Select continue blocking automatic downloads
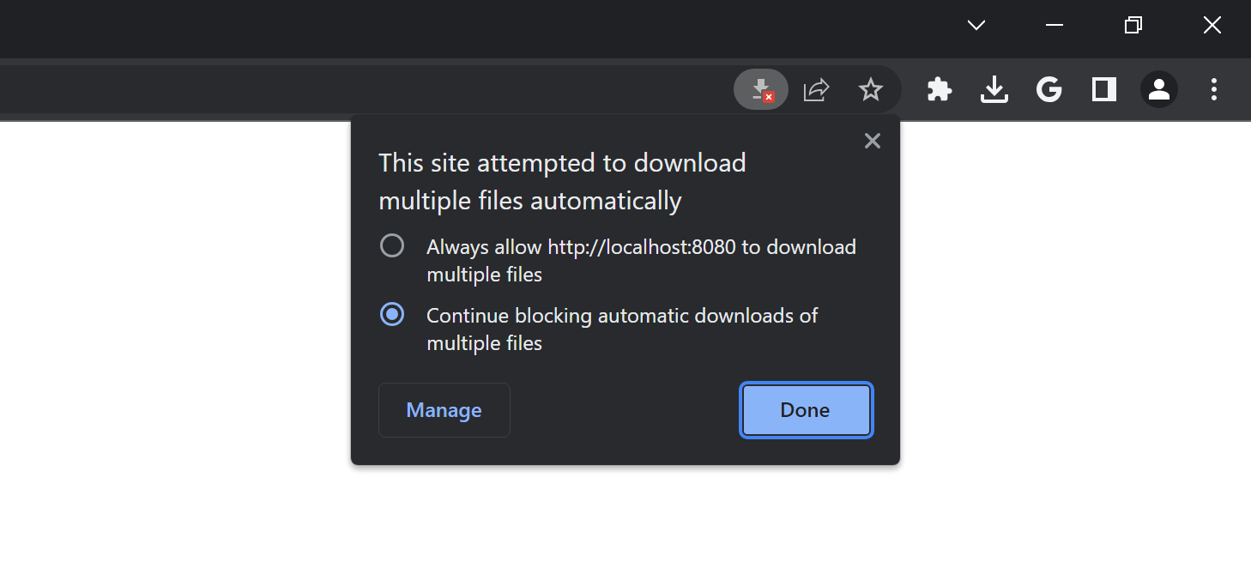This screenshot has height=580, width=1251. (392, 314)
